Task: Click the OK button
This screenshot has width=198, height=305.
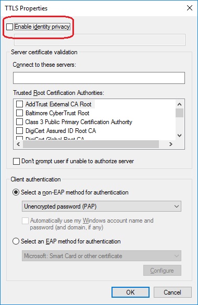Action: coord(130,292)
